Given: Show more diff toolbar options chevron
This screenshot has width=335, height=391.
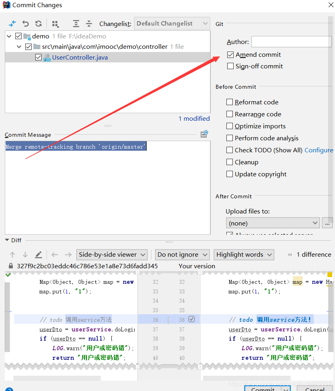Looking at the screenshot, I should [x=290, y=255].
